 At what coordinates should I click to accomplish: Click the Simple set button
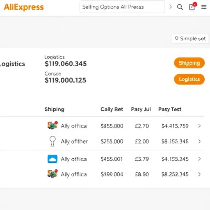(190, 39)
